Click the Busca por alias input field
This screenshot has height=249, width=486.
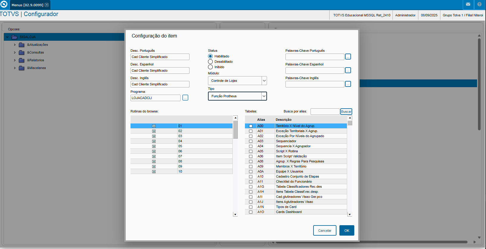click(325, 112)
